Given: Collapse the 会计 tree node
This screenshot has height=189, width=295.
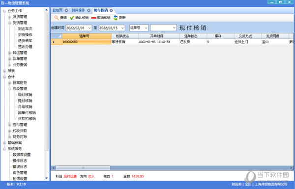Looking at the screenshot, I should tap(4, 77).
